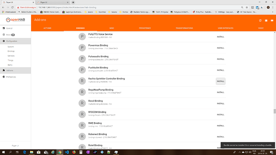Expand the bookmarks bar overflow chevron
276x155 pixels.
coord(273,12)
